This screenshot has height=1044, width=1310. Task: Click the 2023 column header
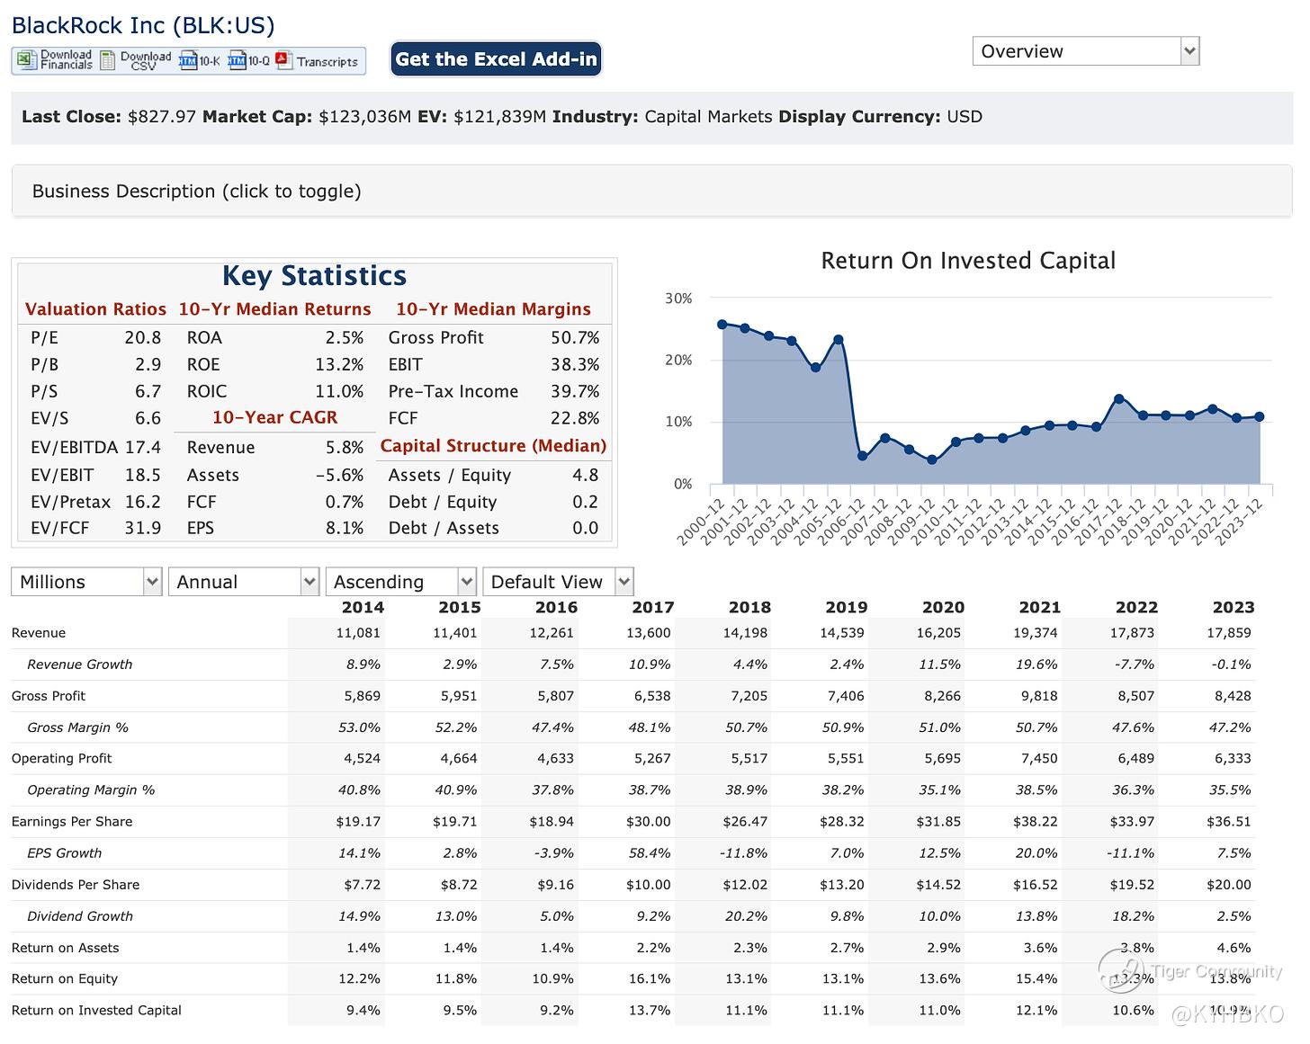coord(1233,607)
